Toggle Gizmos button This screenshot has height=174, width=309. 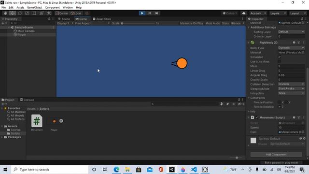pos(236,23)
